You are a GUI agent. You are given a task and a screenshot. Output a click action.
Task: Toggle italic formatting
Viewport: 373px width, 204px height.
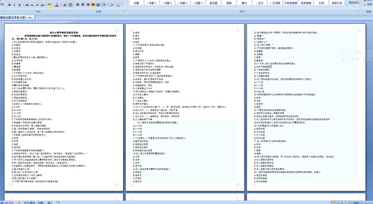[x=14, y=5]
